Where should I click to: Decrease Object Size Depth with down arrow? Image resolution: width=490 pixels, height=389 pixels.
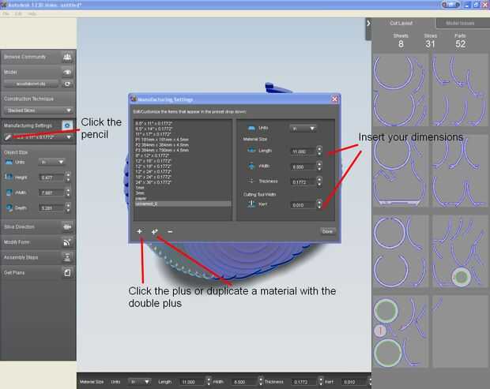pyautogui.click(x=68, y=211)
